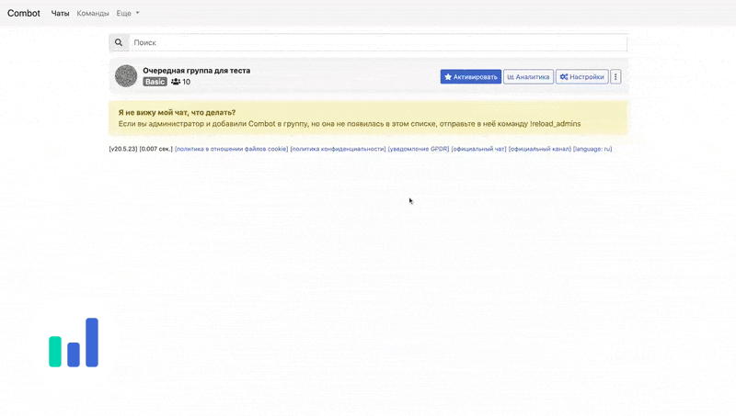The height and width of the screenshot is (416, 736).
Task: Open политика конфиденциальности link
Action: tap(338, 149)
